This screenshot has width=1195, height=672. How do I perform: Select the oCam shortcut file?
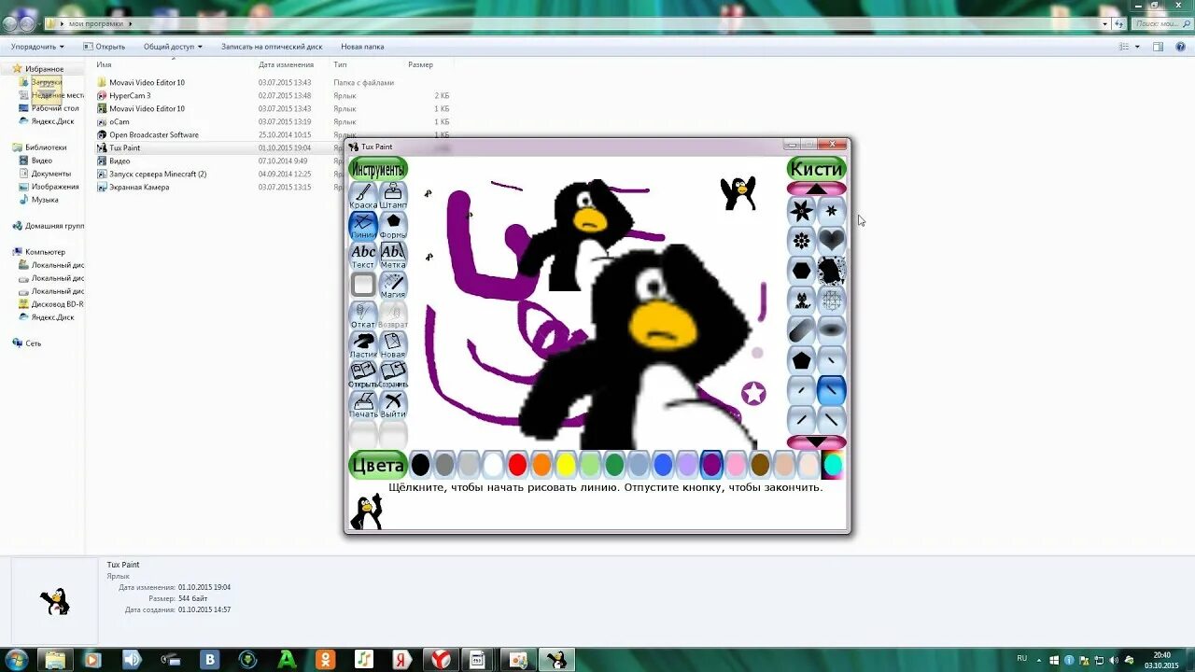coord(119,121)
